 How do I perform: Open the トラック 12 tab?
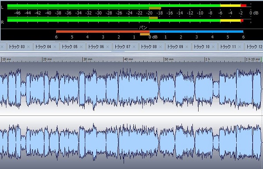tap(254, 47)
